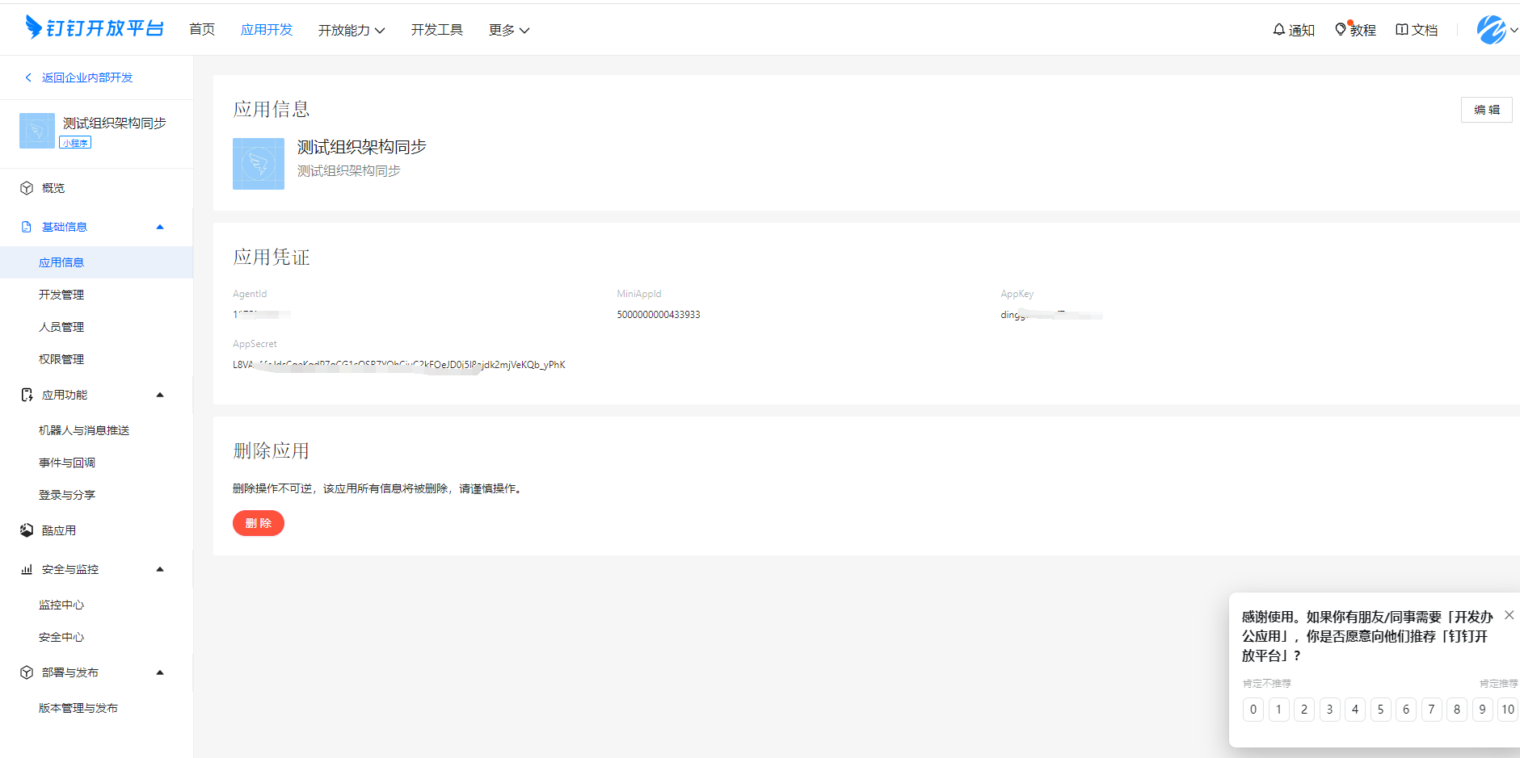Collapse the 应用功能 section
Image resolution: width=1520 pixels, height=758 pixels.
pos(160,395)
